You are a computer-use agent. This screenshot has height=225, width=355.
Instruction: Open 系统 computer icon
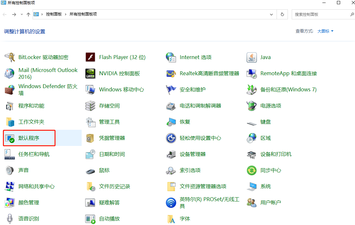click(251, 187)
